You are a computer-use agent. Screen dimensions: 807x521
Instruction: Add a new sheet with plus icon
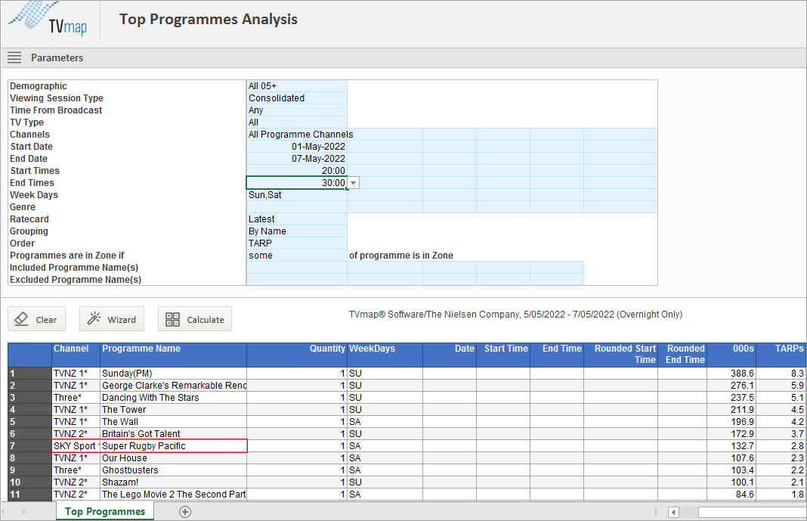pos(185,512)
